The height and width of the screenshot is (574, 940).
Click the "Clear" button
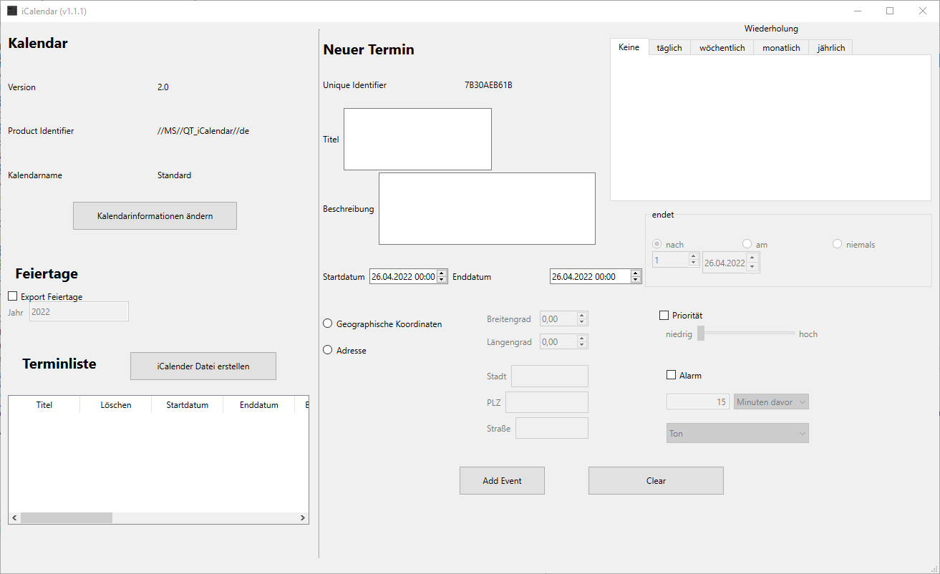[655, 480]
